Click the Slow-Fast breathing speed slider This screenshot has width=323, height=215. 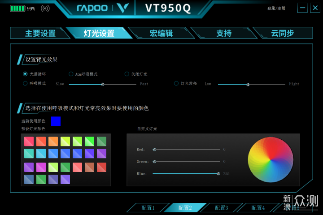coord(103,84)
